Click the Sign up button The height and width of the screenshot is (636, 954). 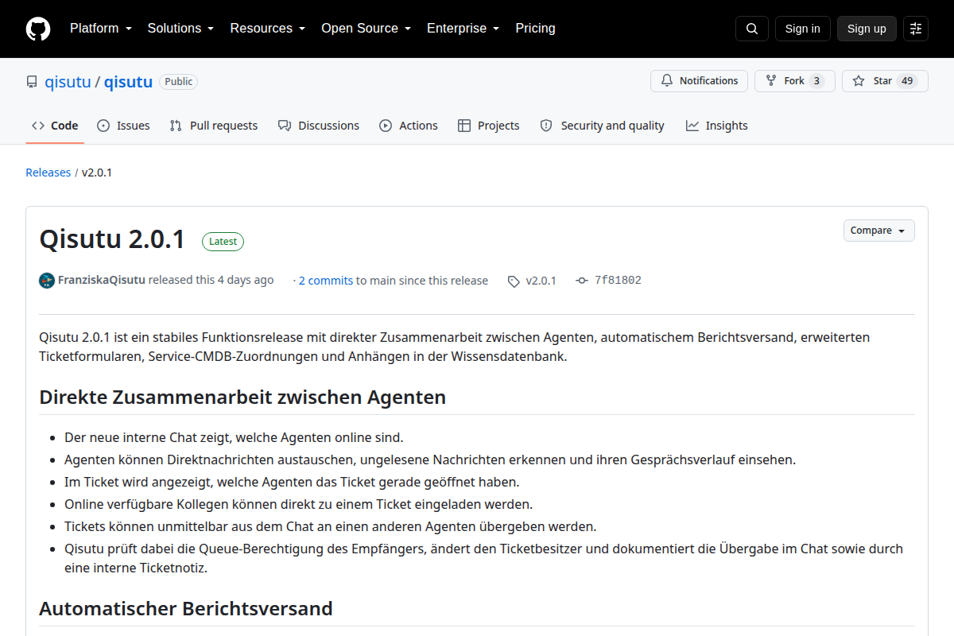pos(867,29)
